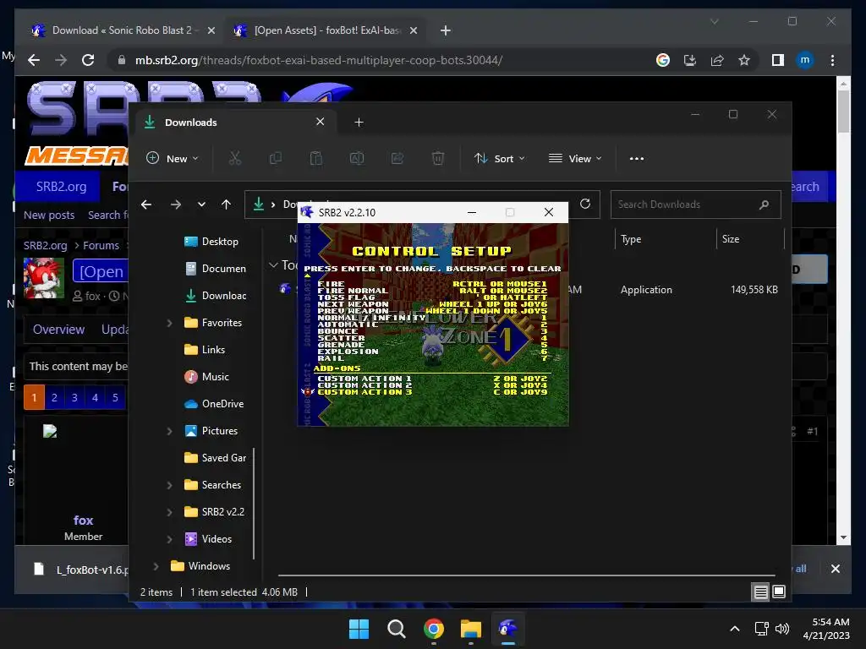Open the Overview tab on the forum thread
The width and height of the screenshot is (866, 649).
click(58, 330)
